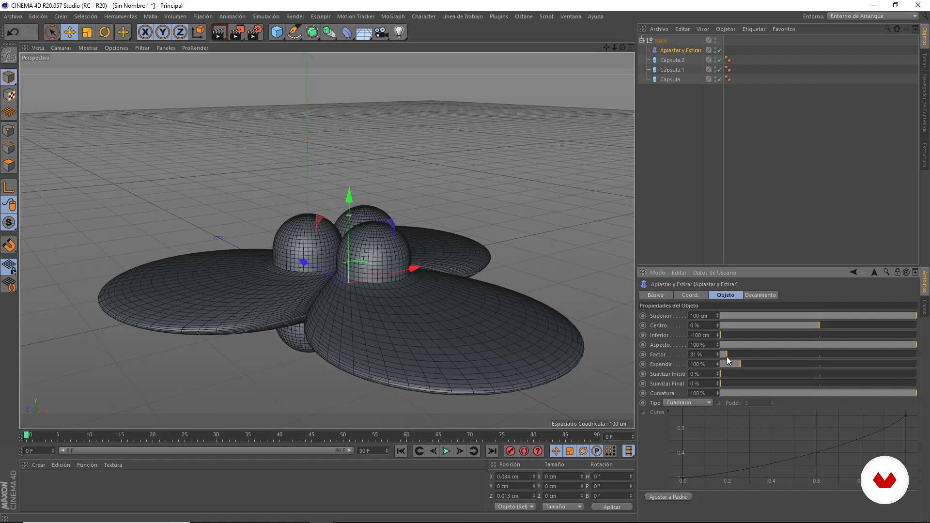Click the Record Active Objects button
The image size is (930, 523).
(510, 451)
